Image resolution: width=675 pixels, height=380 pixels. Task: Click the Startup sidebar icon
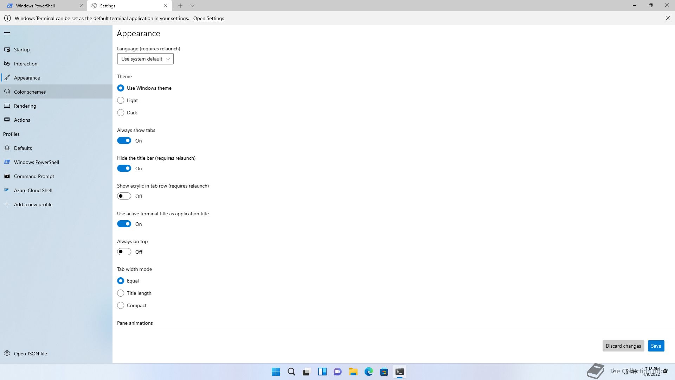[x=7, y=50]
